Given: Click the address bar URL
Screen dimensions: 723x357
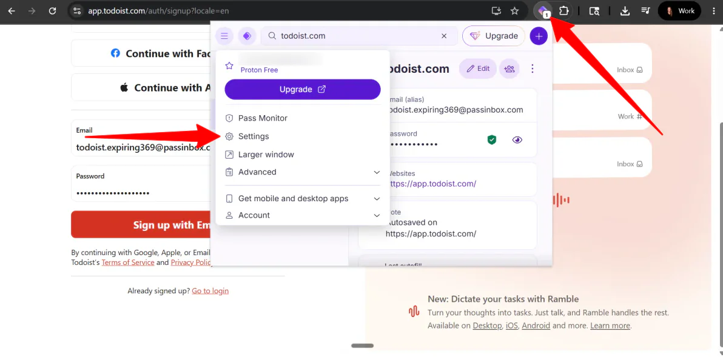Looking at the screenshot, I should point(158,10).
